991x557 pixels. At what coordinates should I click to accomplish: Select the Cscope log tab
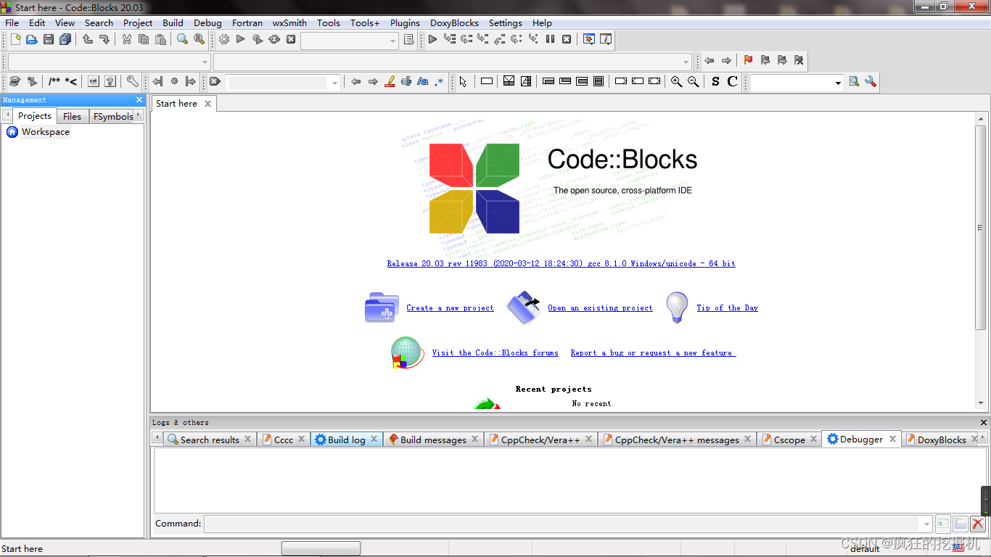pyautogui.click(x=789, y=440)
